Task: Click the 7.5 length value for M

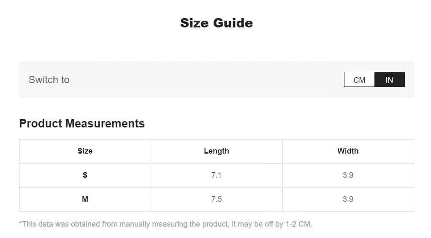Action: (216, 199)
